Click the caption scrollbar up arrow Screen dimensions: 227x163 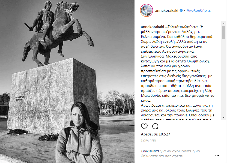[223, 23]
